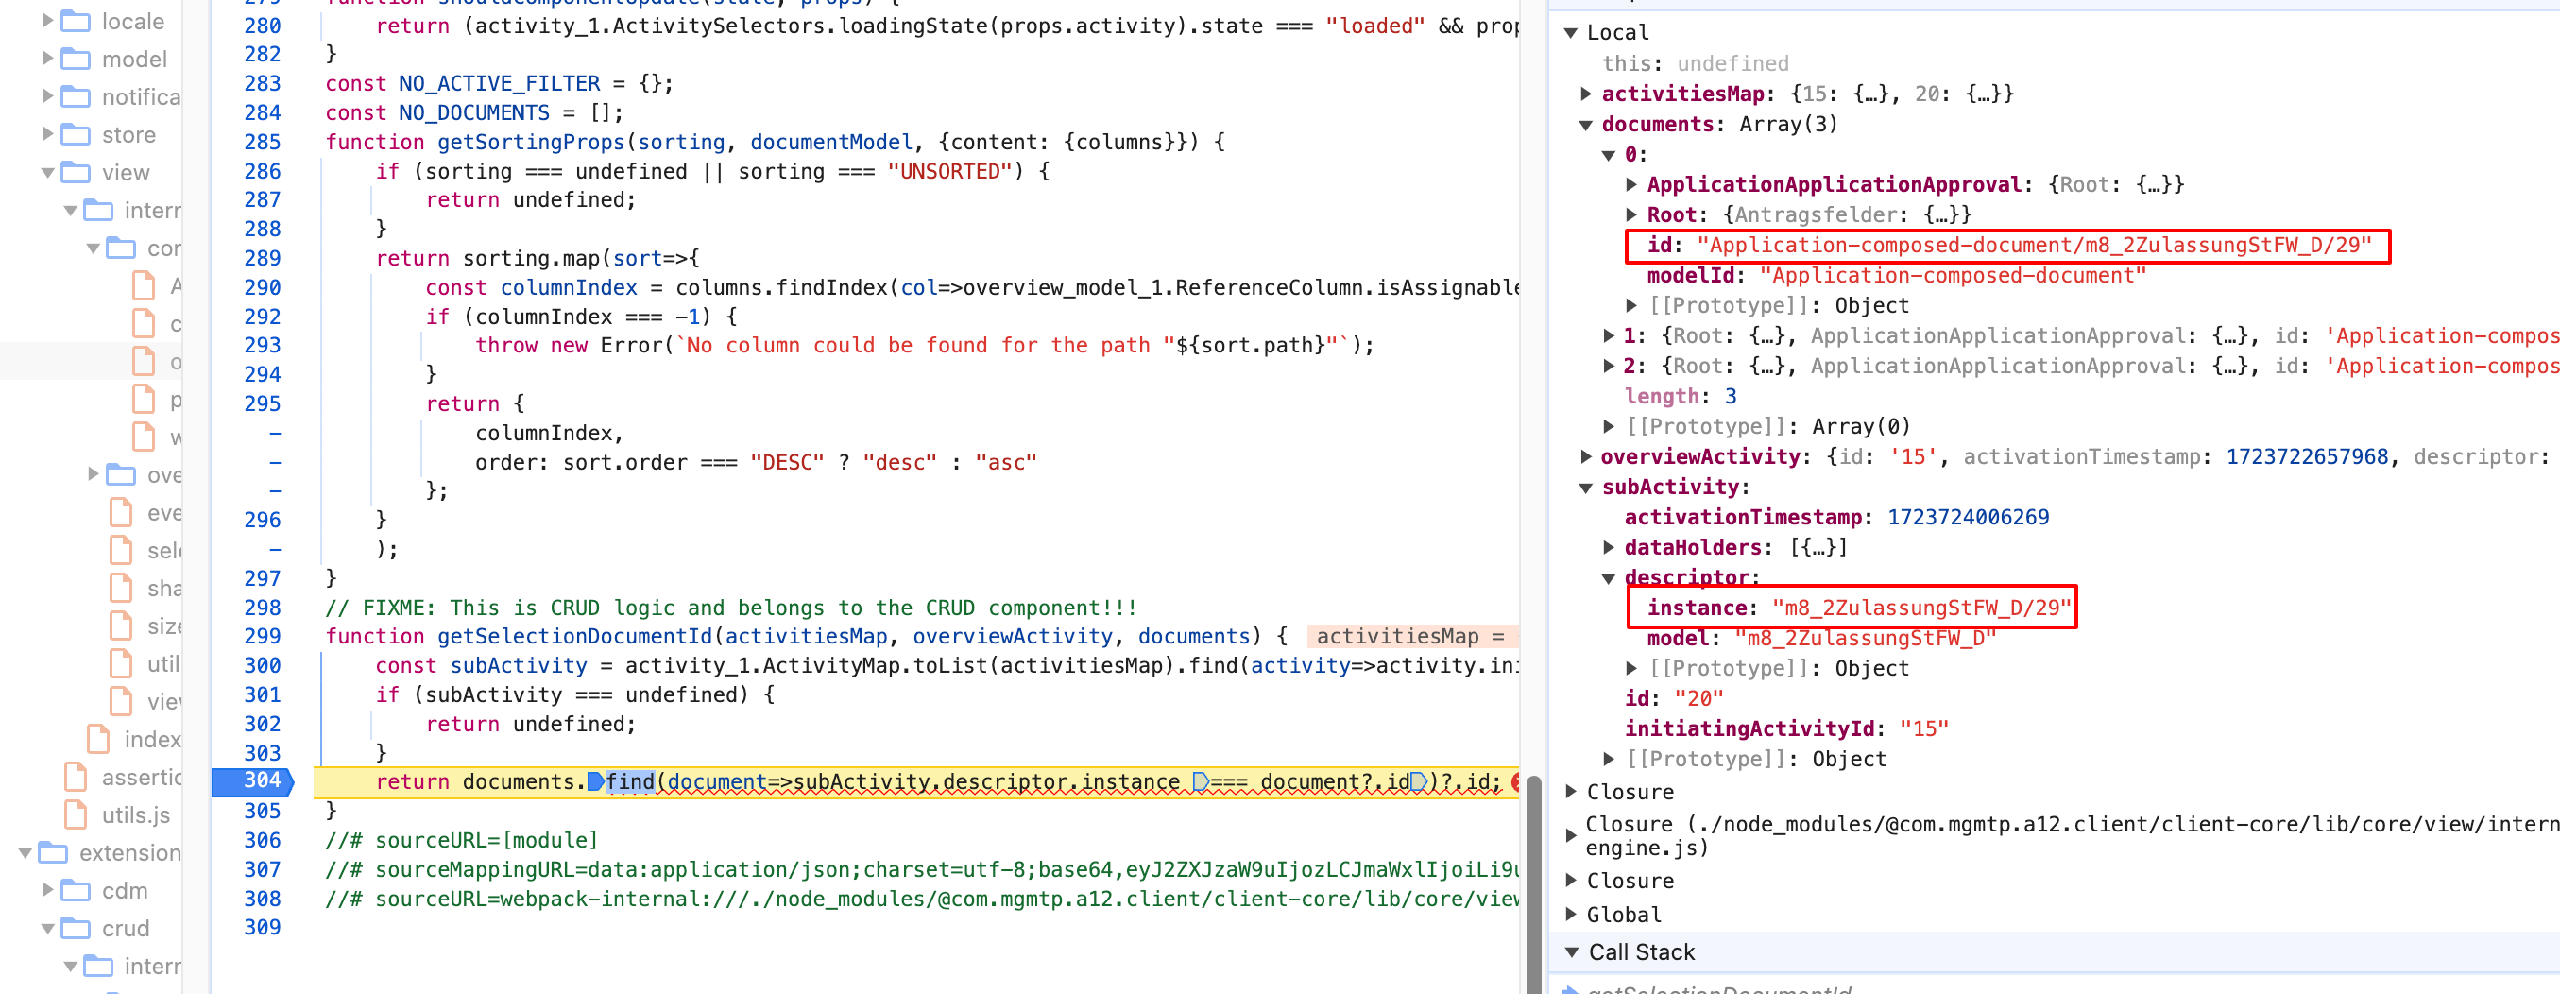This screenshot has width=2560, height=994.
Task: Collapse the Local scope section
Action: tap(1572, 32)
